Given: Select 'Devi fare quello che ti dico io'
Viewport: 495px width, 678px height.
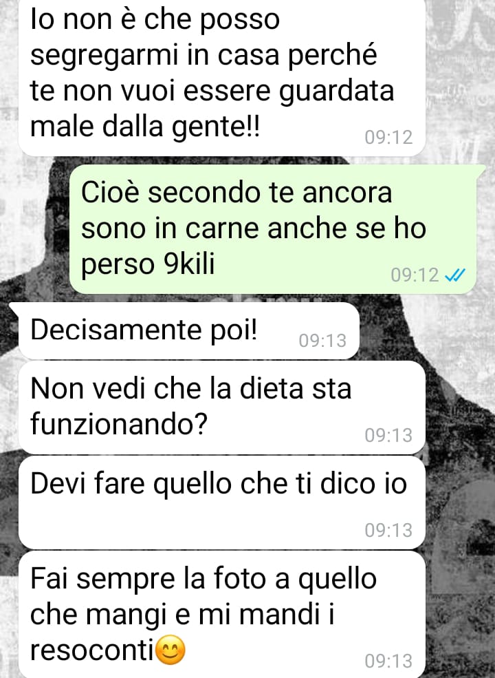Looking at the screenshot, I should pos(222,502).
